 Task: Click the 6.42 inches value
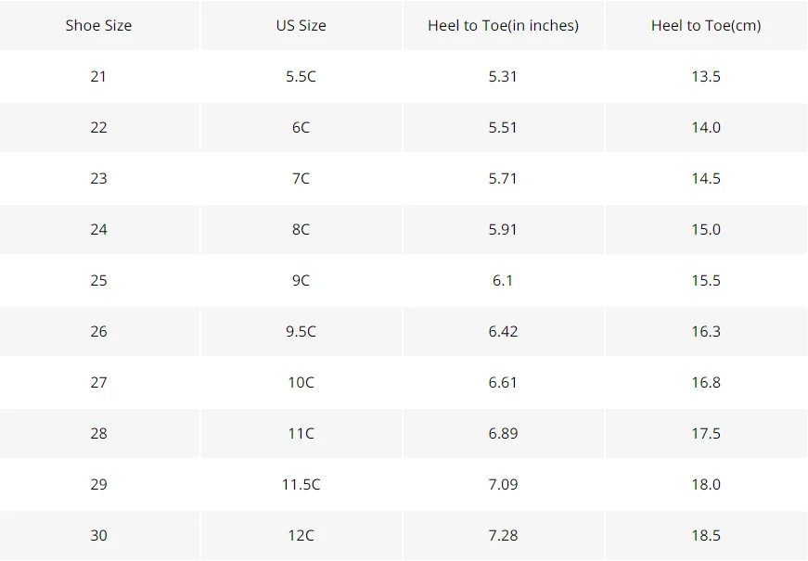pyautogui.click(x=503, y=331)
